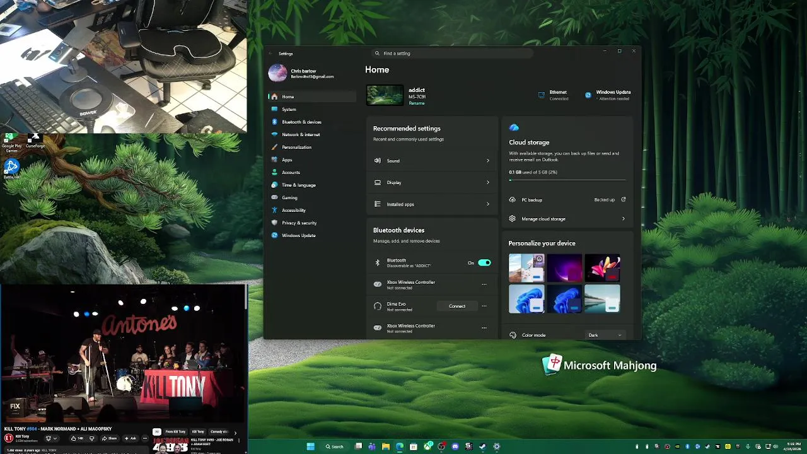Apply the lake landscape theme thumbnail

pyautogui.click(x=602, y=299)
